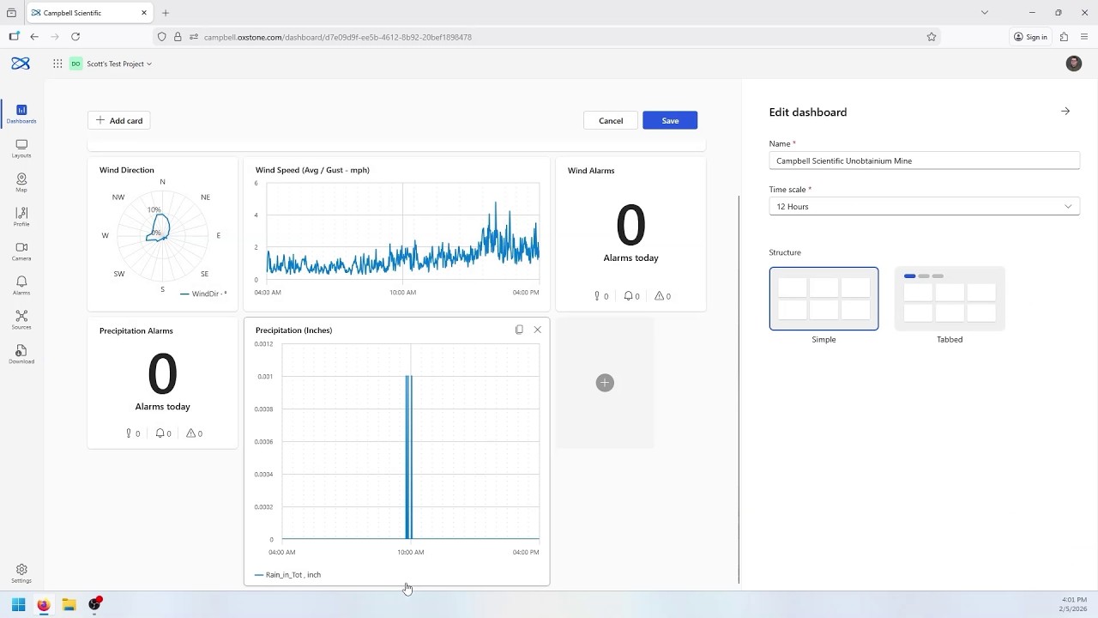Select the Precipitation Alarms card
Image resolution: width=1098 pixels, height=618 pixels.
coord(162,383)
